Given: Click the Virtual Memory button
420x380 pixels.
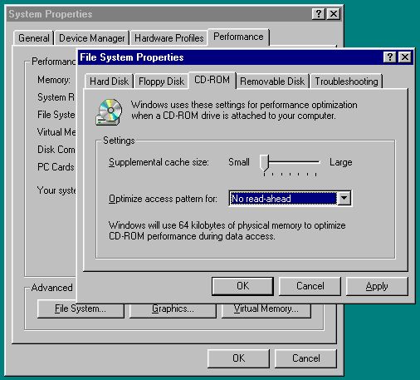Looking at the screenshot, I should click(x=266, y=310).
